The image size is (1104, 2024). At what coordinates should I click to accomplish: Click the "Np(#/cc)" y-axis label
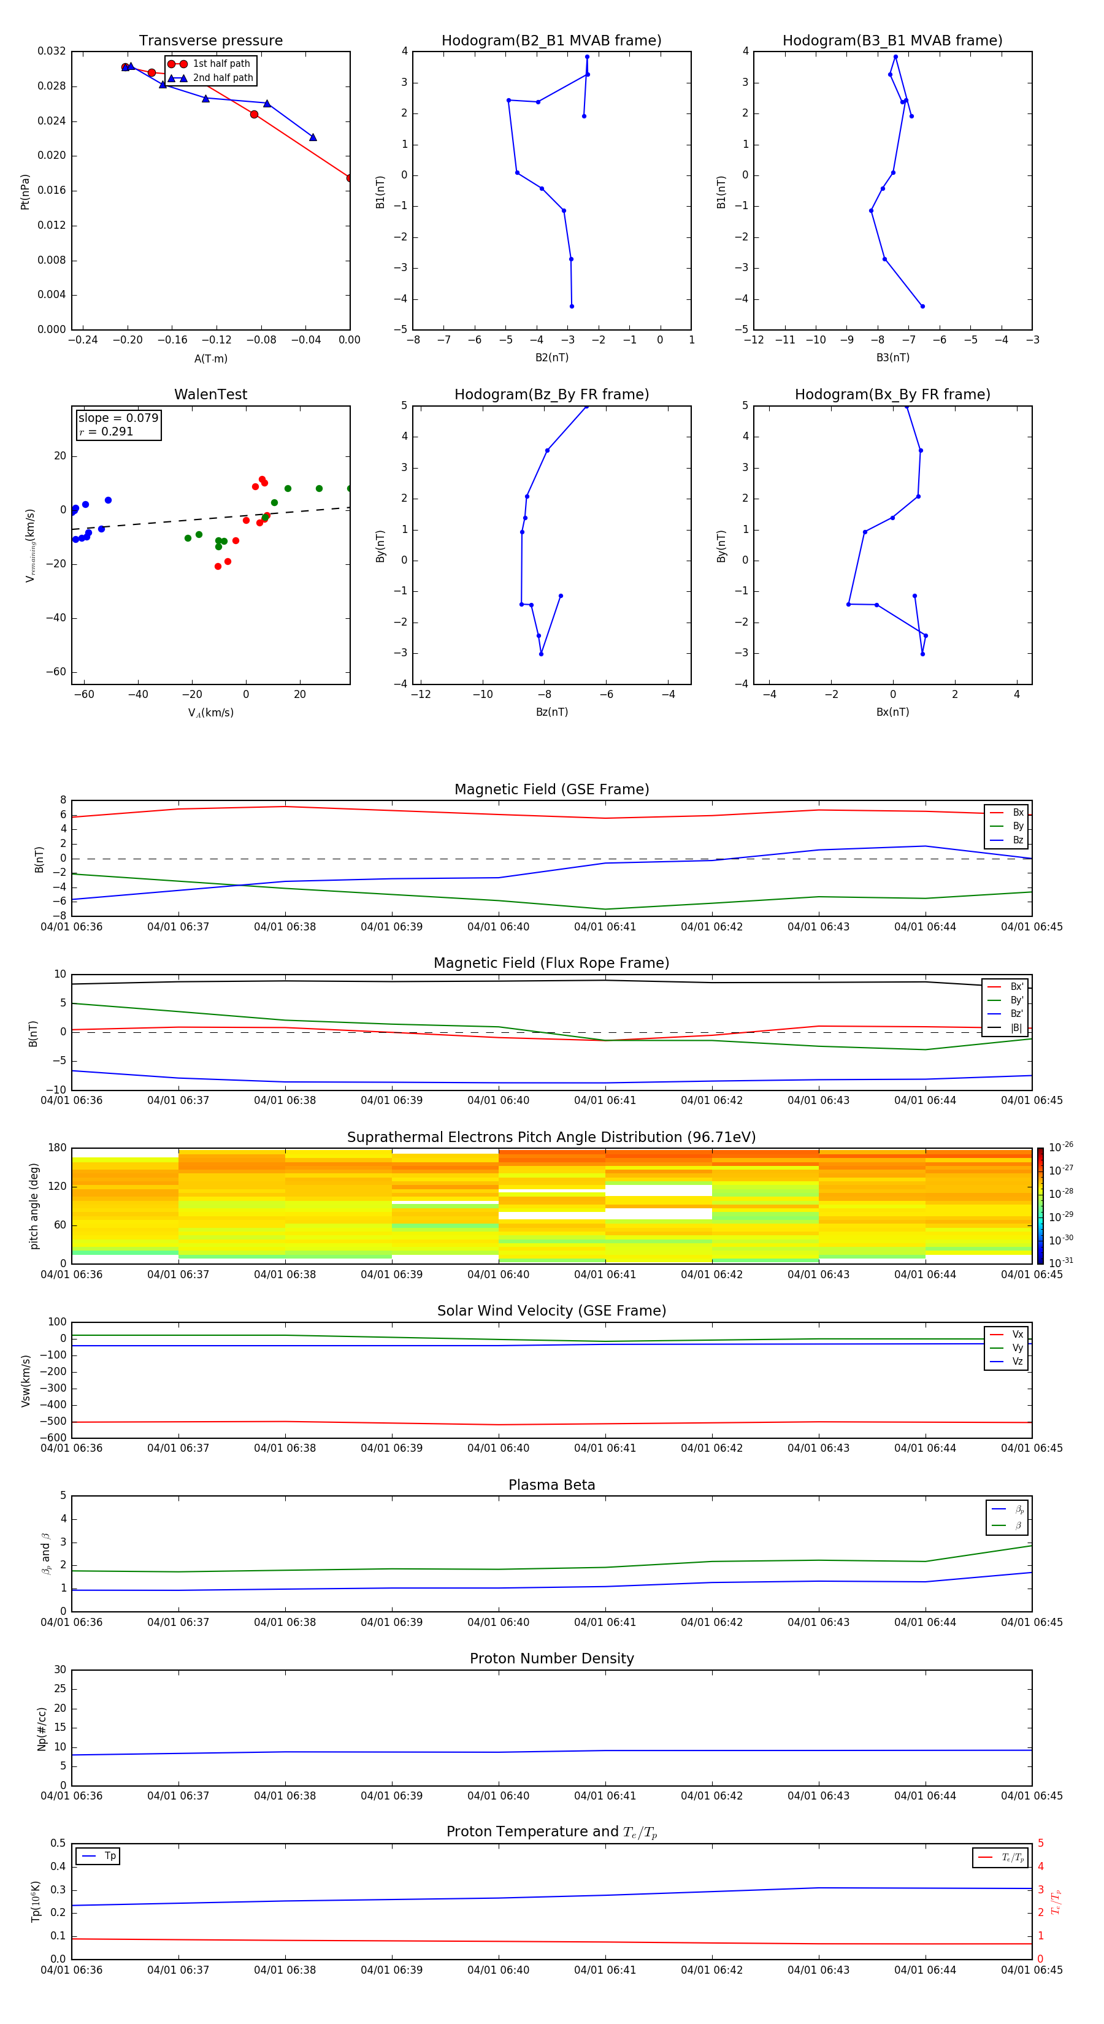coord(42,1728)
